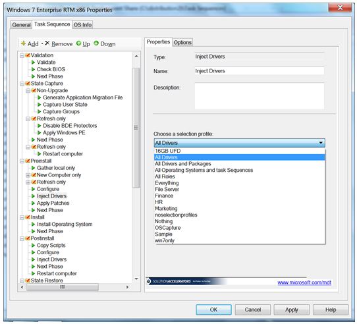Open the Properties tab
Viewport: 357px width, 324px height.
159,42
